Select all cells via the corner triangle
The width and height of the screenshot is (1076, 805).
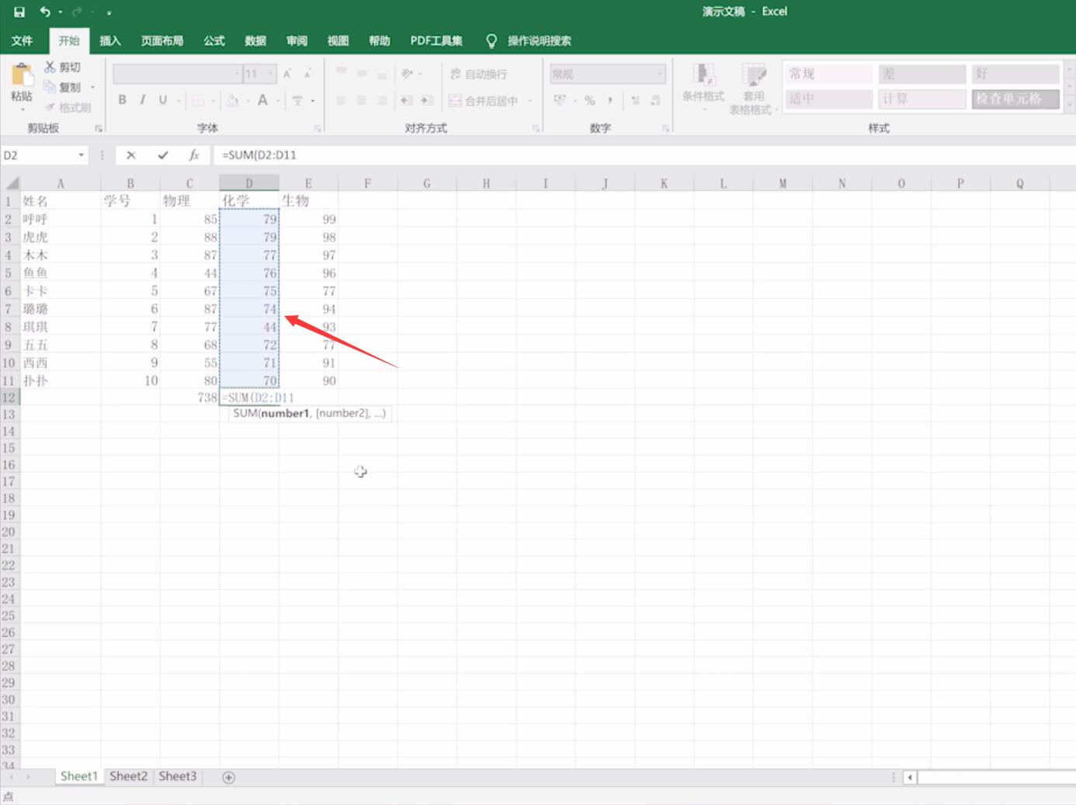[12, 183]
